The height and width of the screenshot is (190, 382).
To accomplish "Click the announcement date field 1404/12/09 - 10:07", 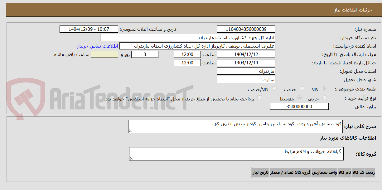I will coord(89,29).
